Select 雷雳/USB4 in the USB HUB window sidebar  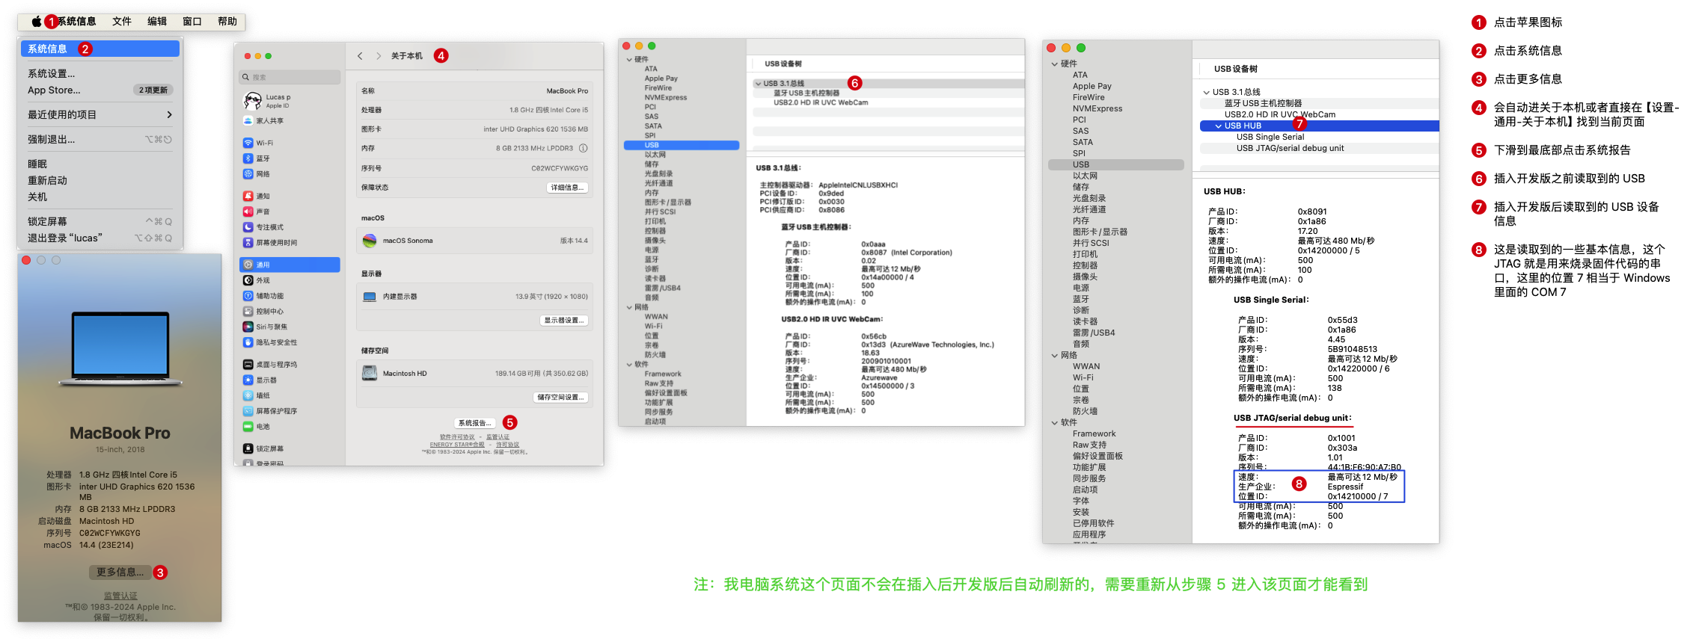click(1094, 333)
